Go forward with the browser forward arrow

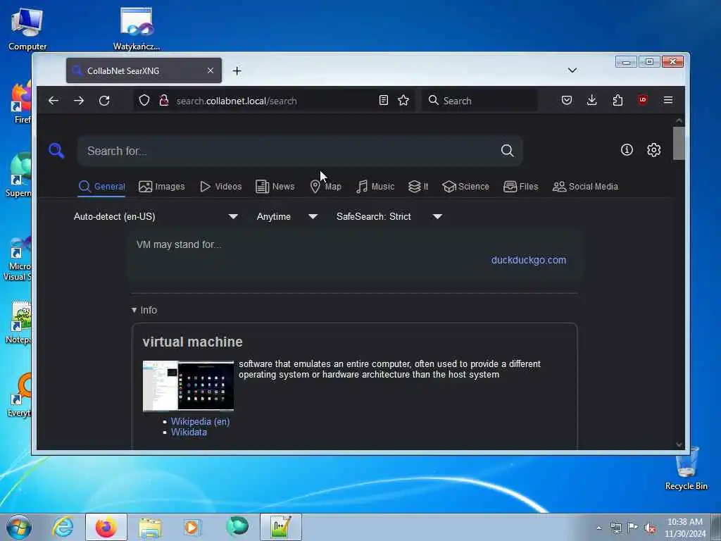pyautogui.click(x=79, y=100)
